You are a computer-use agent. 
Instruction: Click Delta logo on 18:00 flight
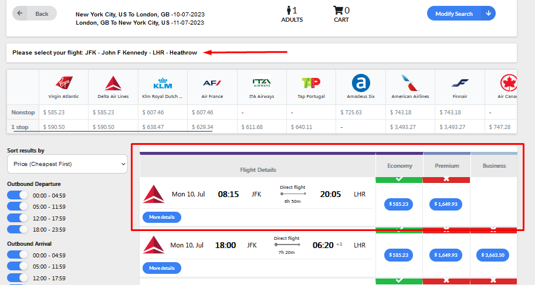click(x=154, y=245)
